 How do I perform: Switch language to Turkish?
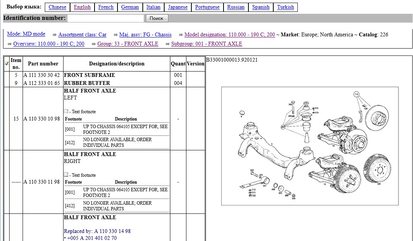(x=286, y=7)
